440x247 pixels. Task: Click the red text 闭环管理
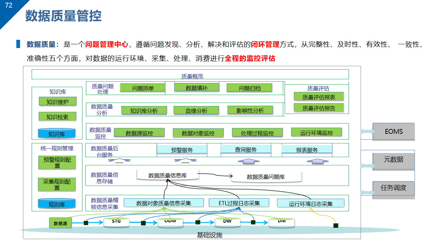pos(265,44)
